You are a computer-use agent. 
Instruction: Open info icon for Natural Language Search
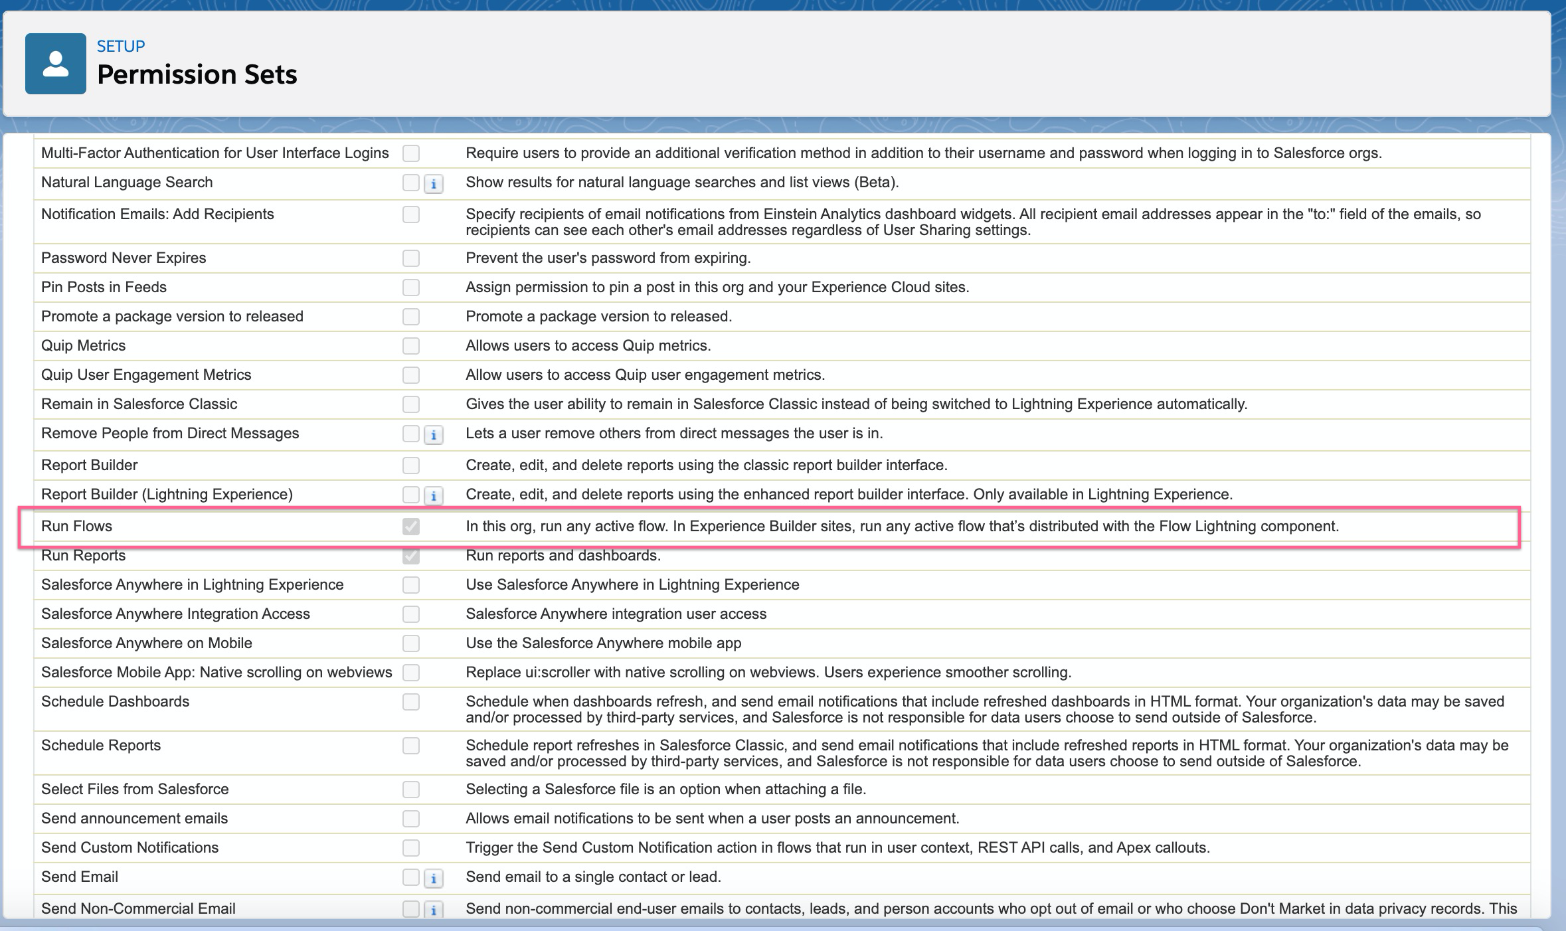(434, 184)
